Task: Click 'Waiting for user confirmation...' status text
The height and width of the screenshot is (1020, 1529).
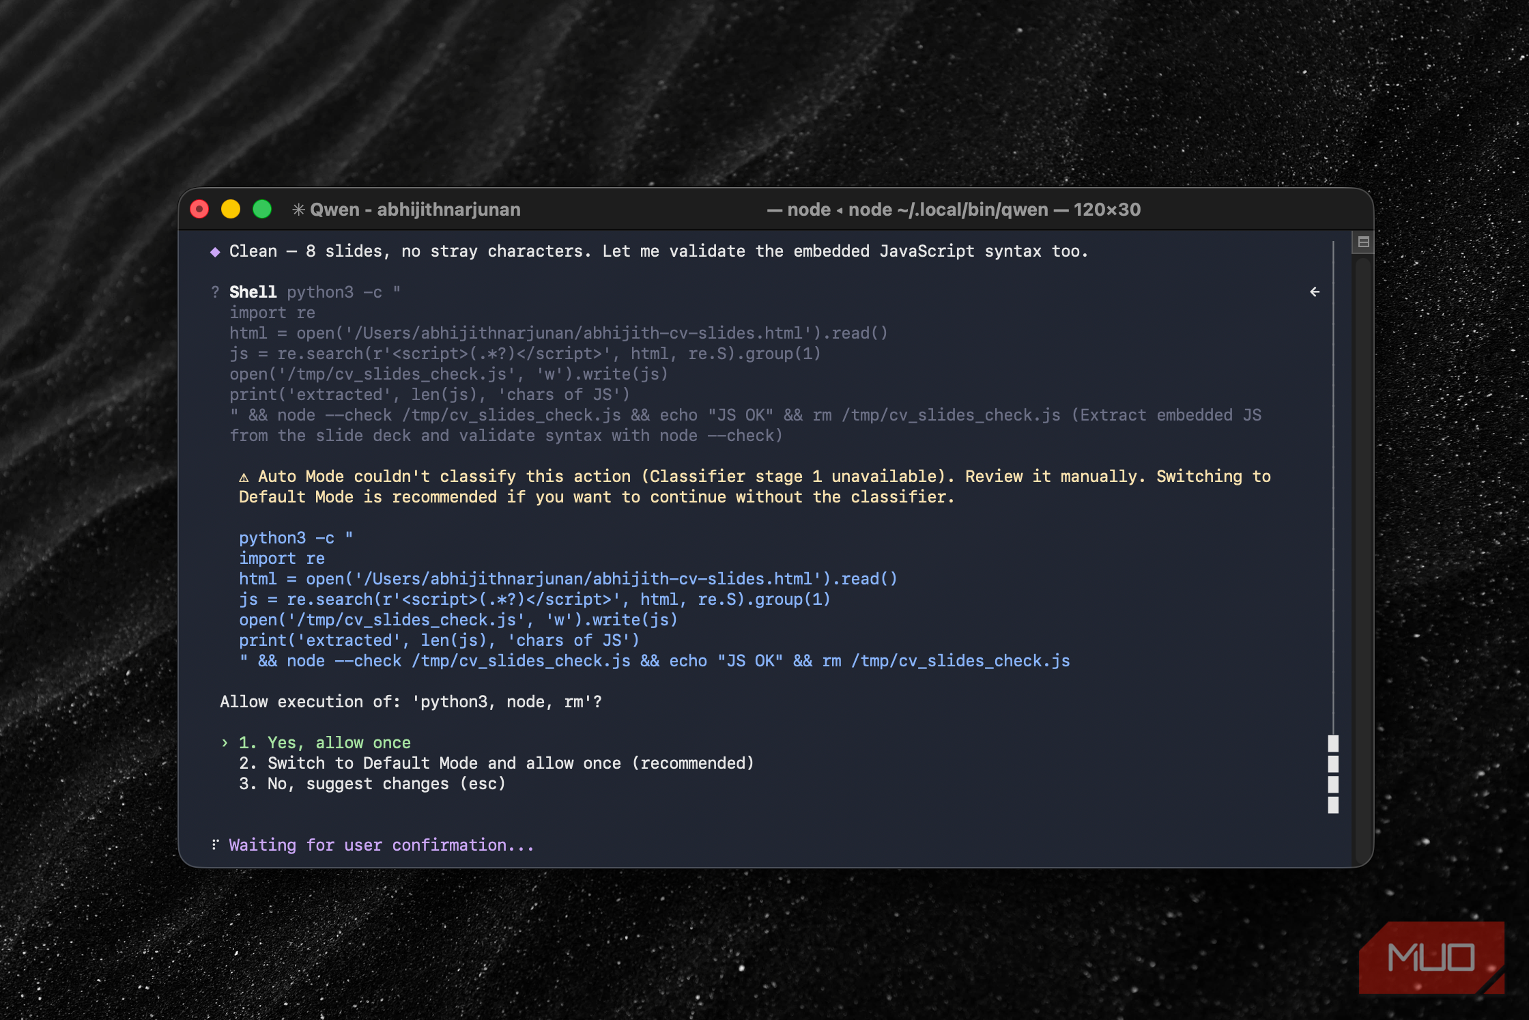Action: point(381,845)
